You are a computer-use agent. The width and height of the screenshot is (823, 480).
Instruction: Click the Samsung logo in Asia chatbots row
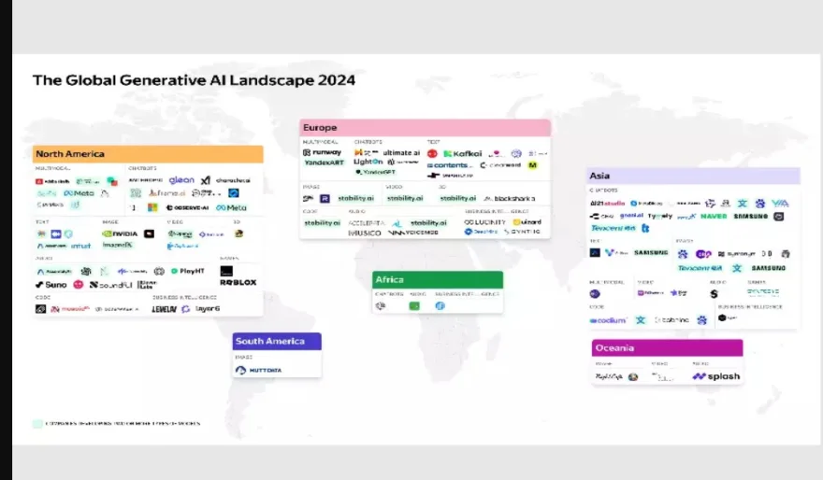(x=750, y=216)
